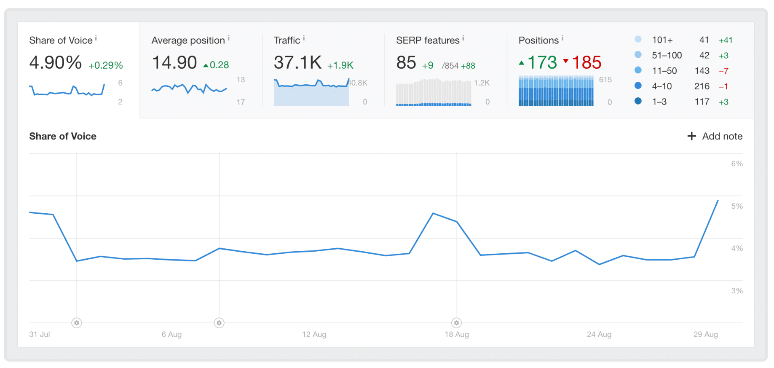774x368 pixels.
Task: Click the 143 count in 11–50 row
Action: (x=702, y=71)
